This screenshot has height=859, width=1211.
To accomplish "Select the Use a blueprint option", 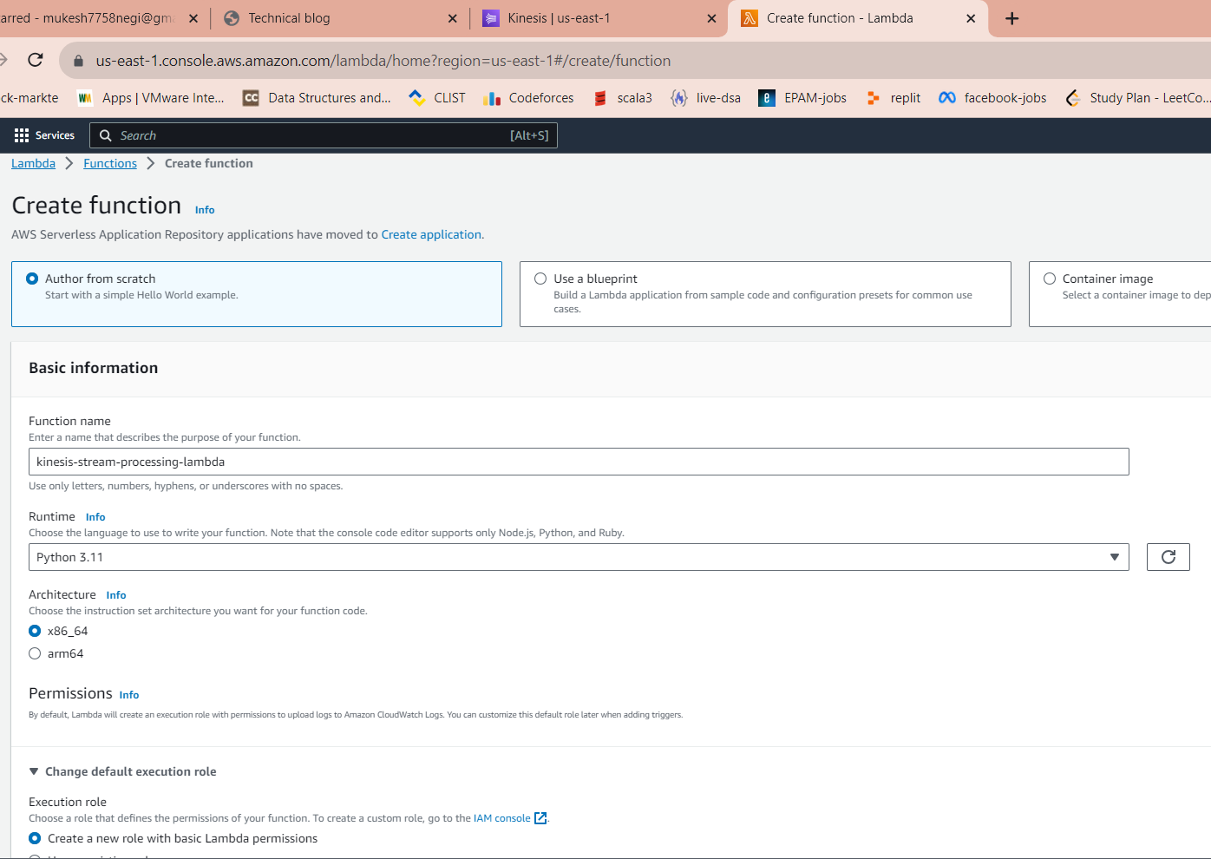I will point(540,279).
